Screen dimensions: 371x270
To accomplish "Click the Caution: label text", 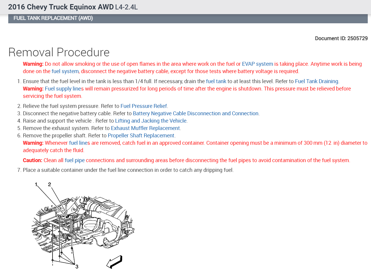I will point(33,160).
